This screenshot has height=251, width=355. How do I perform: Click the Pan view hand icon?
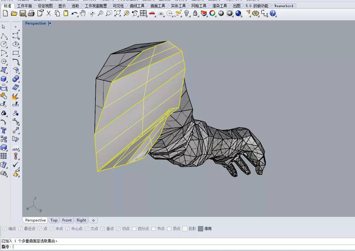[83, 14]
